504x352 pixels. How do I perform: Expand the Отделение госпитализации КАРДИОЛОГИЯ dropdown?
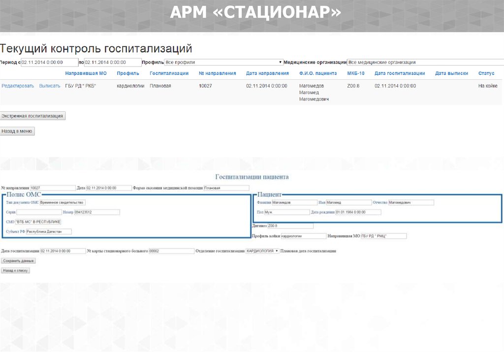pos(262,251)
